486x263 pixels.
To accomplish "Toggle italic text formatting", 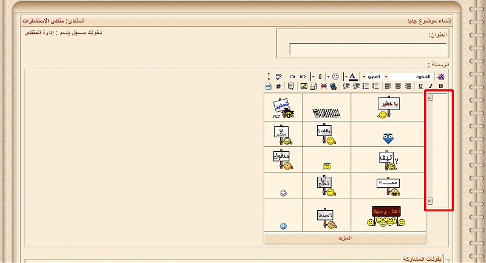I will [431, 86].
